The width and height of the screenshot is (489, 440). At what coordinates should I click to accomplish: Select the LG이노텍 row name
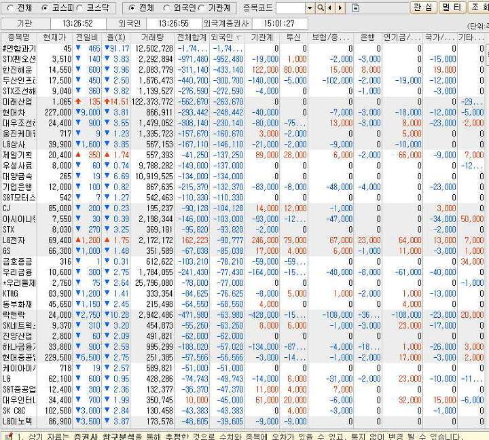point(18,422)
